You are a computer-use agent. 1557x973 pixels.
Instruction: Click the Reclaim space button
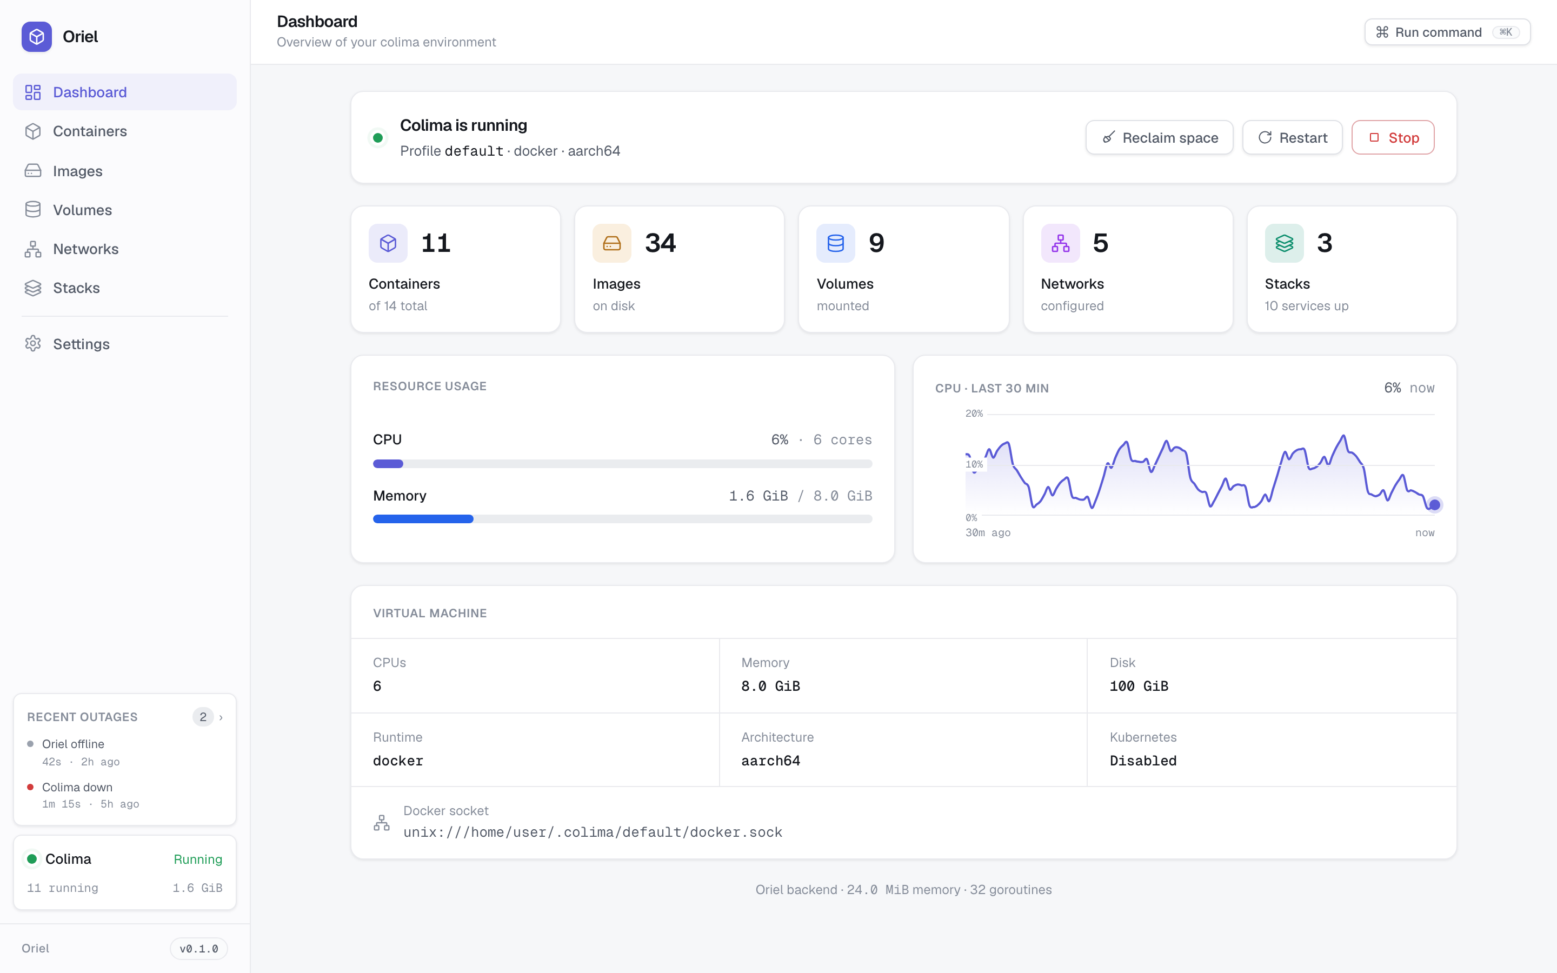coord(1160,137)
